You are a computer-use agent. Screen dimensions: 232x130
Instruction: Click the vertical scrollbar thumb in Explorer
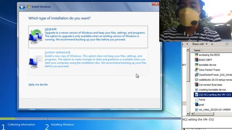(188, 66)
